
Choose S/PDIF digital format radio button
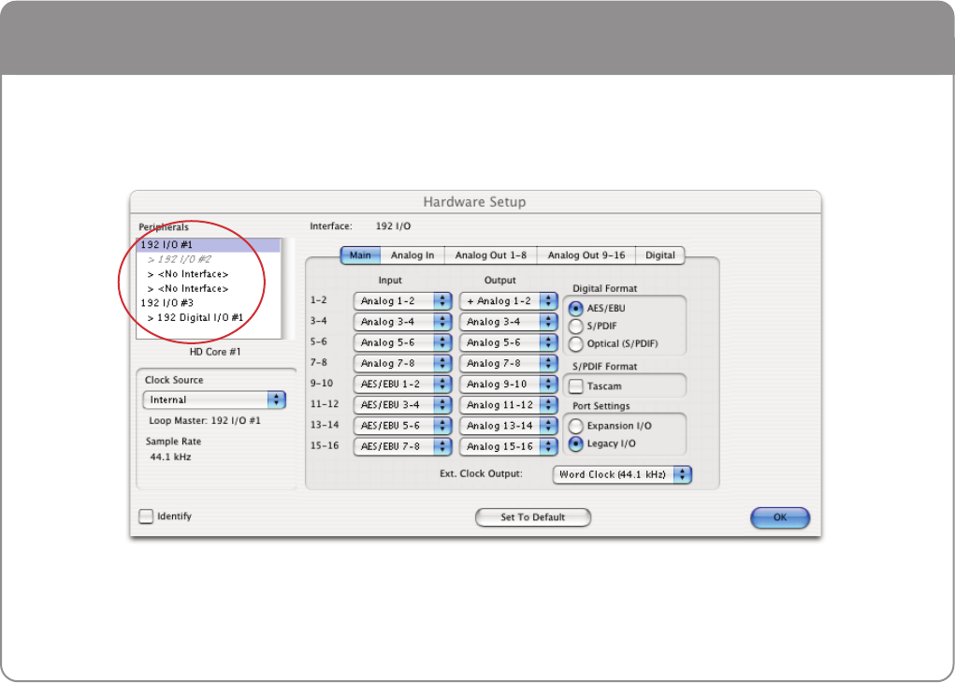click(x=576, y=326)
